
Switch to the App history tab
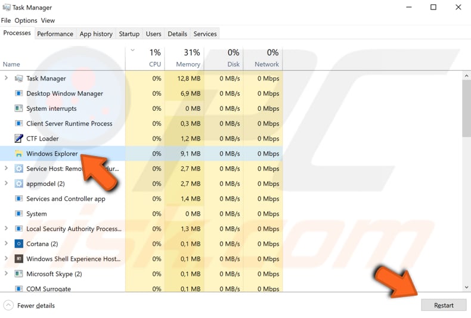point(96,34)
